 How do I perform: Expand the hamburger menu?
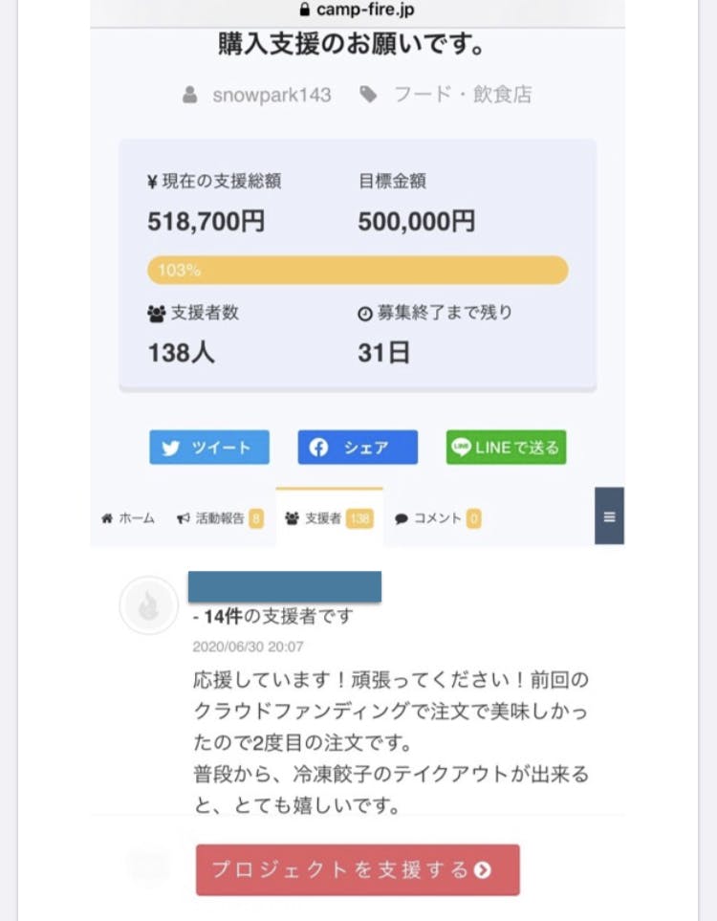point(609,516)
